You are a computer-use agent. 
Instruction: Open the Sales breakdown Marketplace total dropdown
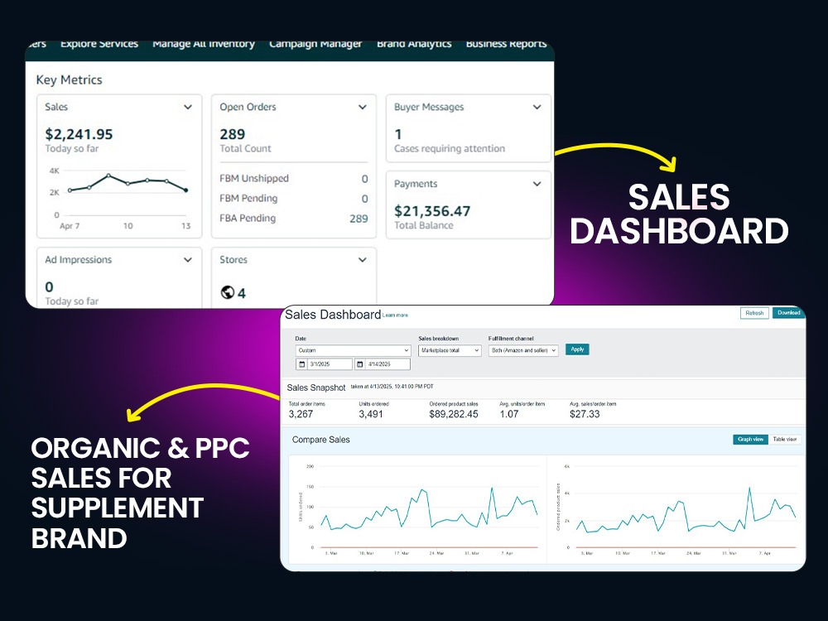450,350
